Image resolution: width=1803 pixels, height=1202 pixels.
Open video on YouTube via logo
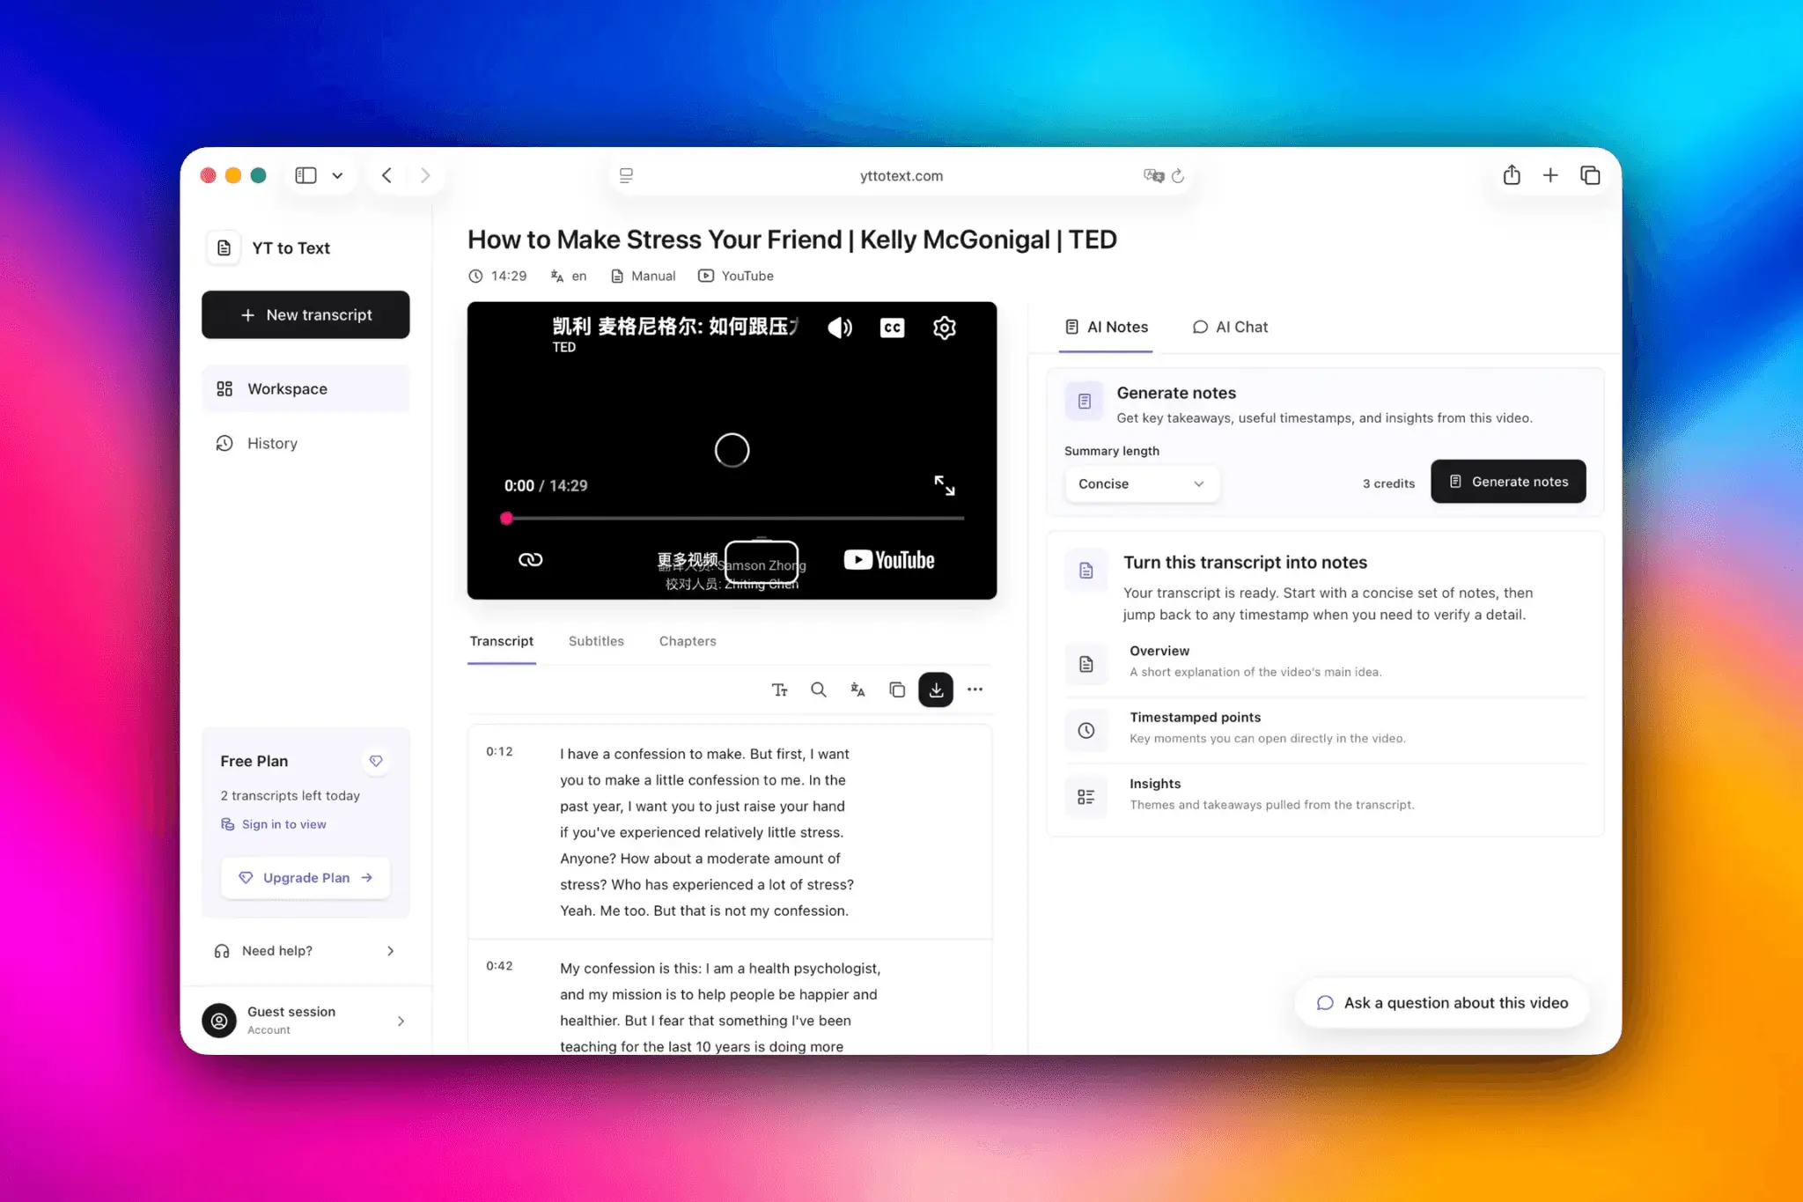pyautogui.click(x=889, y=560)
